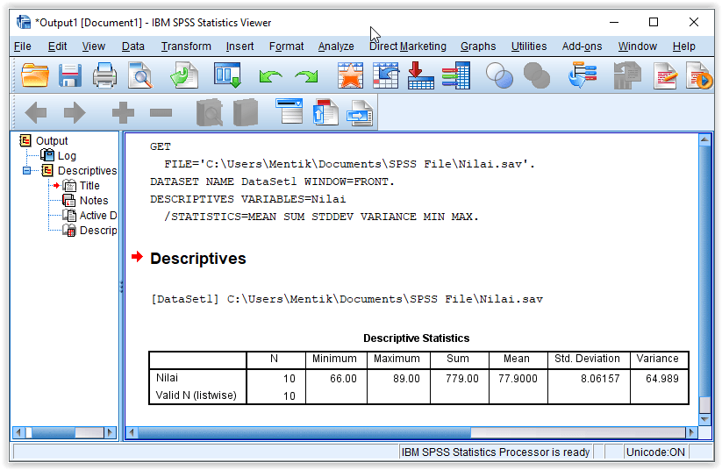The height and width of the screenshot is (470, 722).
Task: Click the Insert Text icon
Action: 360,113
